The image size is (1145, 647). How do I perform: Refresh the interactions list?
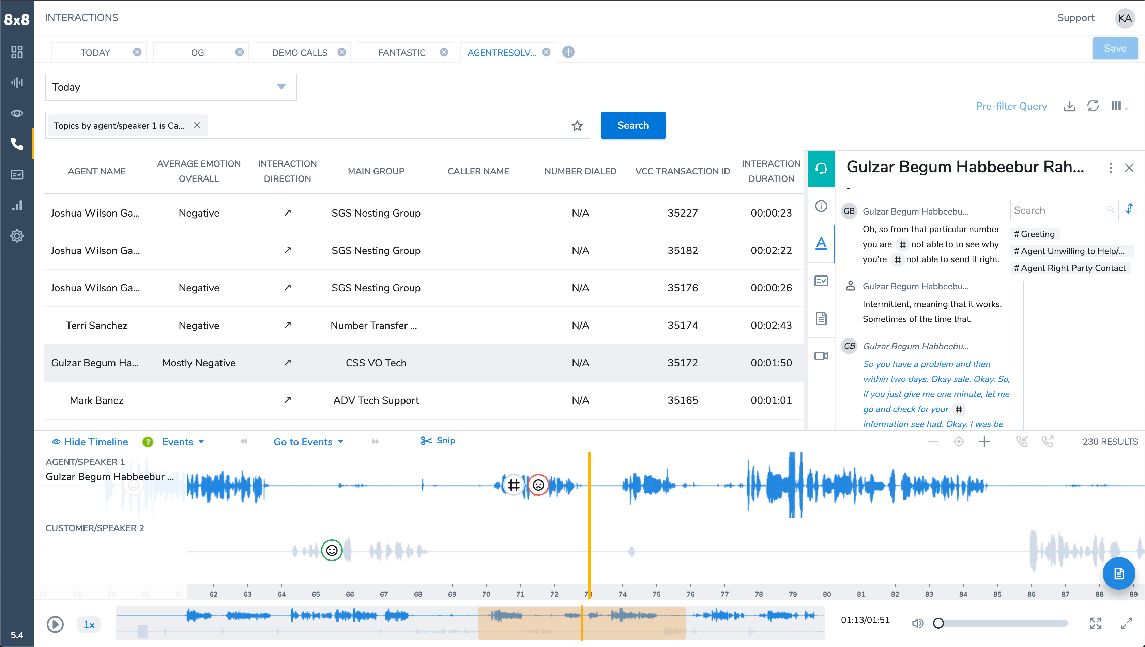tap(1093, 106)
